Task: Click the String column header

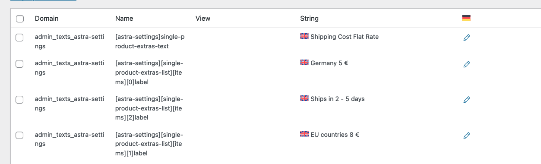Action: pyautogui.click(x=310, y=19)
